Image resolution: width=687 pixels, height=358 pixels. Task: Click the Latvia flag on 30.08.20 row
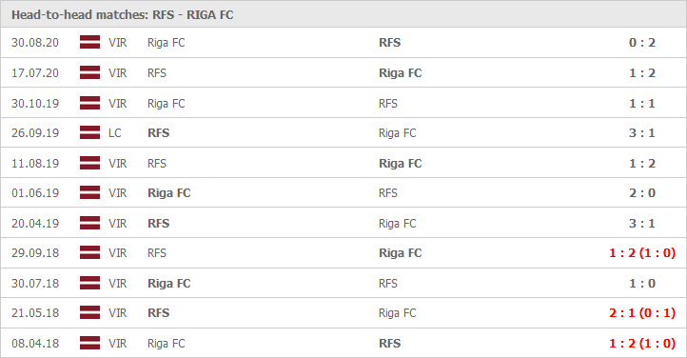pos(89,43)
